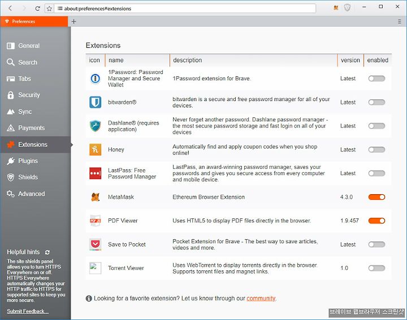Reload the page with the refresh icon
The width and height of the screenshot is (407, 320).
point(38,8)
